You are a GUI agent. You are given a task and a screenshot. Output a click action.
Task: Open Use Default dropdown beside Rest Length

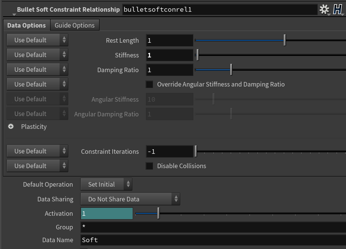point(37,40)
